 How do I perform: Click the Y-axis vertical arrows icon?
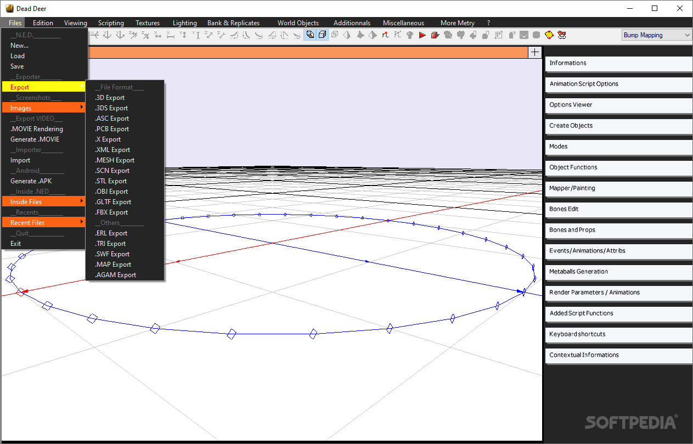tap(183, 35)
